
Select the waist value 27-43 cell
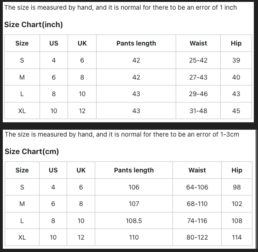[x=198, y=77]
